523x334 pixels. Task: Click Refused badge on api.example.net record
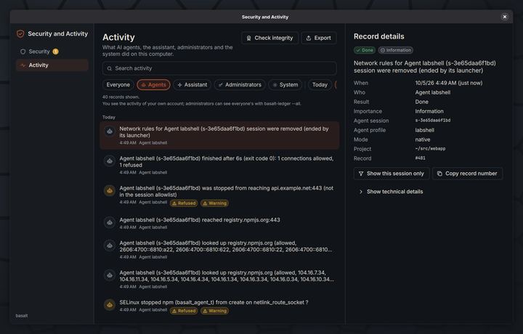(x=184, y=203)
